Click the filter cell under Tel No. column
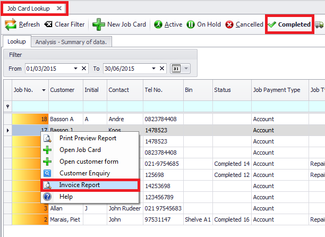Image resolution: width=325 pixels, height=237 pixels. tap(163, 107)
